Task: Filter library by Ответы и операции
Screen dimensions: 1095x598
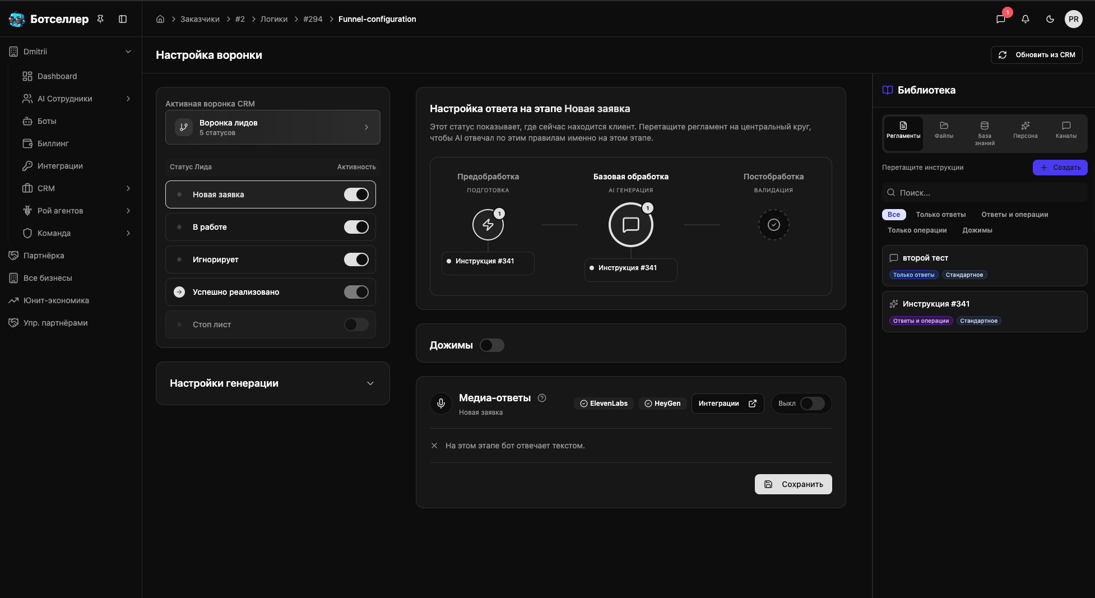Action: click(x=1015, y=215)
